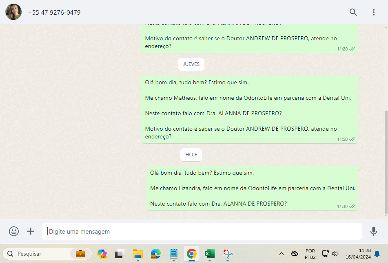
Task: Open File Explorer from taskbar
Action: point(138,254)
